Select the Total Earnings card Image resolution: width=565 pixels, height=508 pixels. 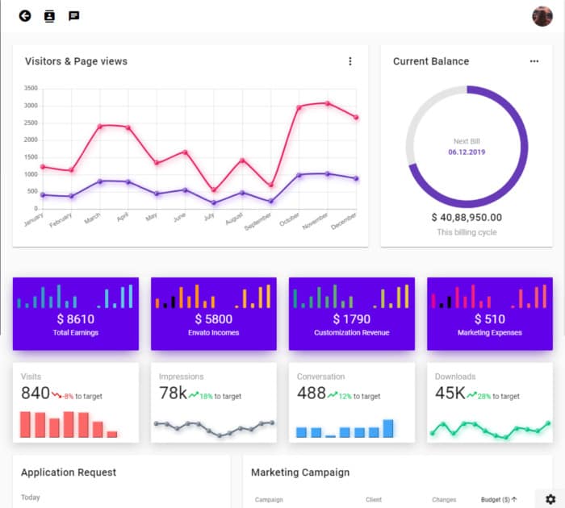coord(75,314)
